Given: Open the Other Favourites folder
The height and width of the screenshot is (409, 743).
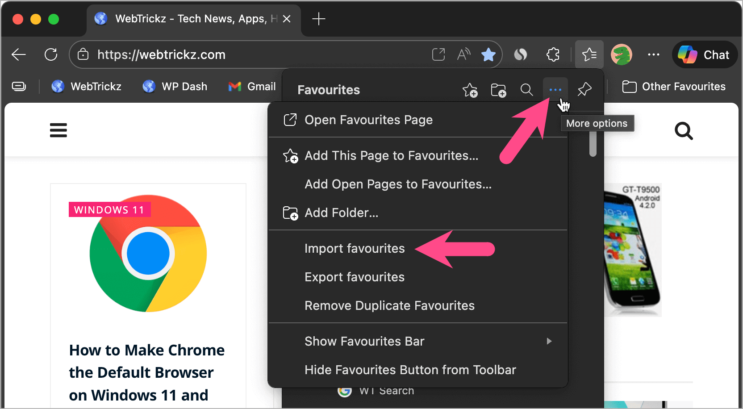Looking at the screenshot, I should point(674,87).
